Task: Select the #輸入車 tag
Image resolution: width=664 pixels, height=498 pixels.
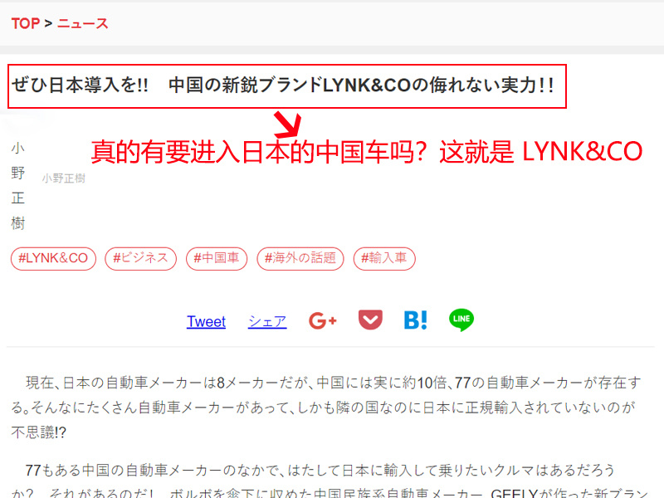Action: [384, 258]
